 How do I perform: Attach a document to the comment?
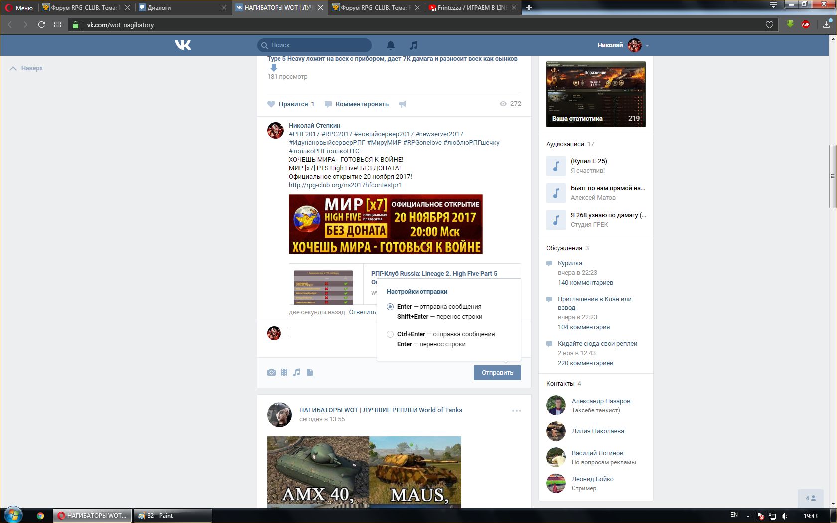310,372
